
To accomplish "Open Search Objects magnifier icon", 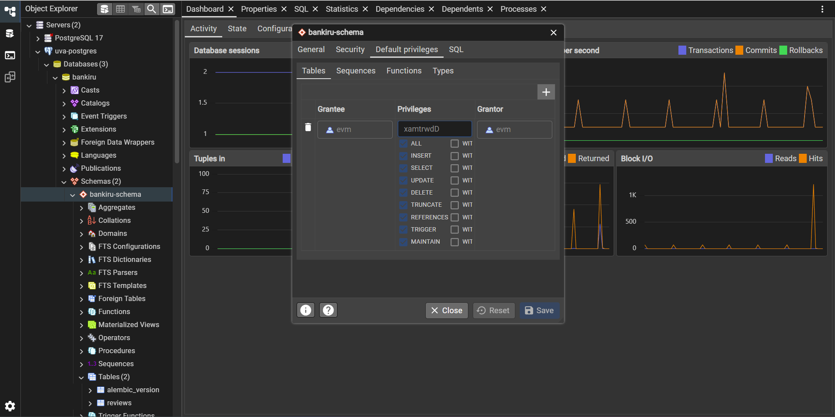I will pyautogui.click(x=151, y=9).
